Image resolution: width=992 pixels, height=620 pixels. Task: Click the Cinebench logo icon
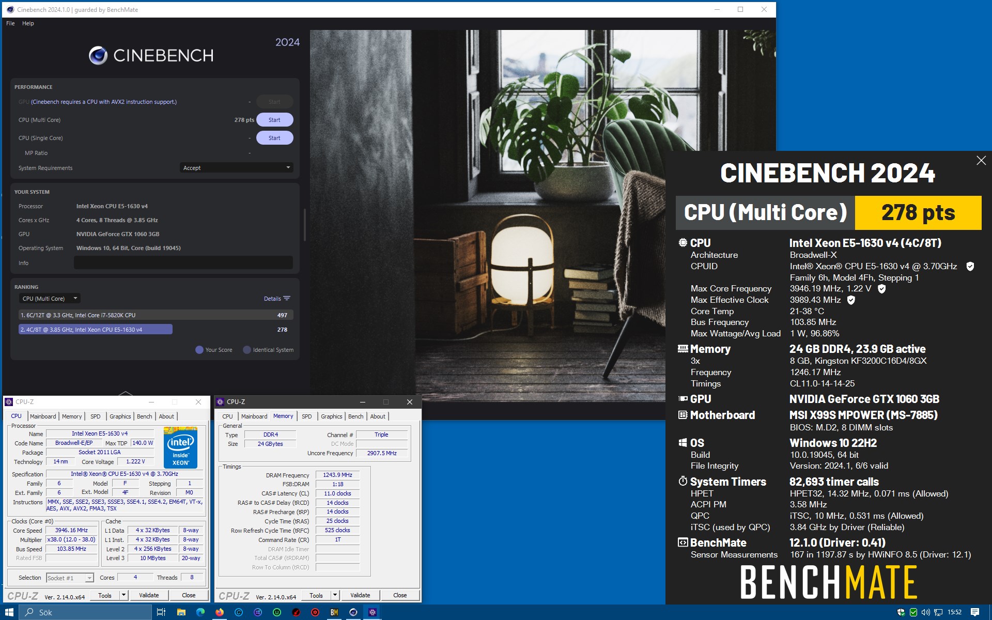98,55
